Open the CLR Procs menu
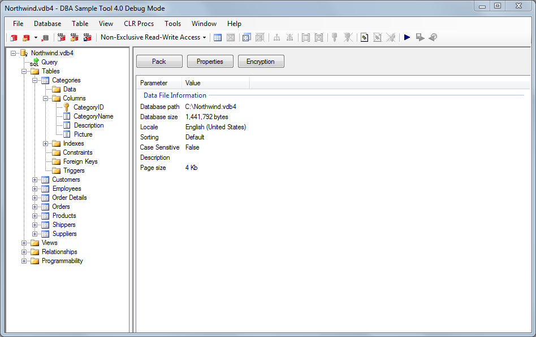This screenshot has height=337, width=536. pyautogui.click(x=139, y=24)
